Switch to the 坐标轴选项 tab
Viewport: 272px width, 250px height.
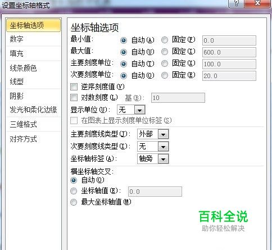pyautogui.click(x=33, y=25)
